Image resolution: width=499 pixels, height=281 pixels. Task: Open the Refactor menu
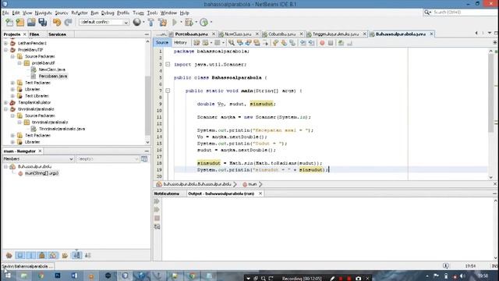coord(80,13)
